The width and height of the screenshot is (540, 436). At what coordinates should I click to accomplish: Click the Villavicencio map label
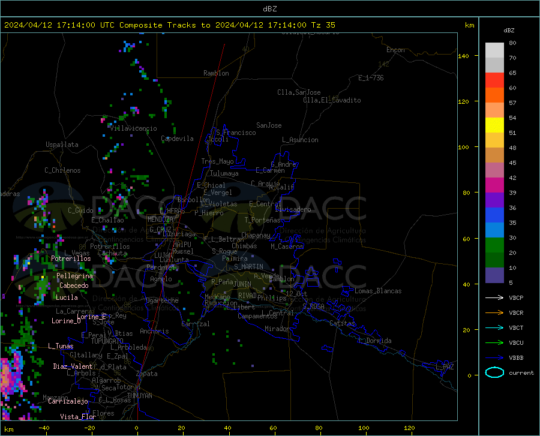click(x=134, y=128)
